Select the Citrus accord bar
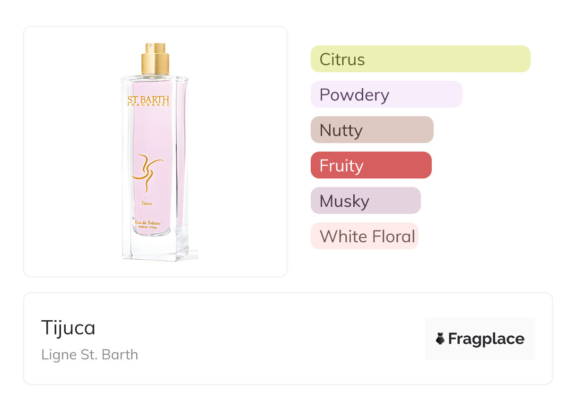This screenshot has width=576, height=408. click(x=420, y=59)
